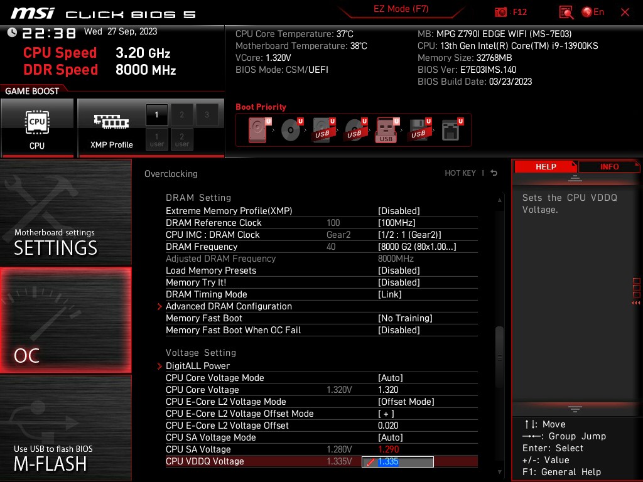
Task: Change DRAM Timing Mode [Link]
Action: [x=321, y=294]
